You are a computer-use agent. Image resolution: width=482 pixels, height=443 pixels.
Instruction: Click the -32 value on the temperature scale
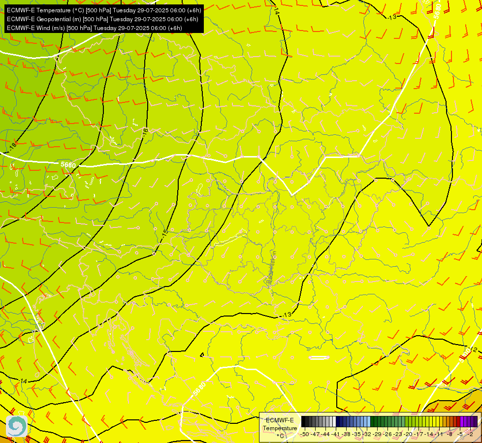[x=367, y=434]
